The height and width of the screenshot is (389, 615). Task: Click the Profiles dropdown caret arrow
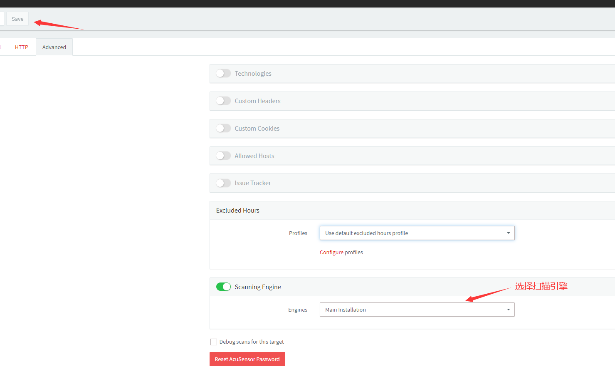point(508,233)
